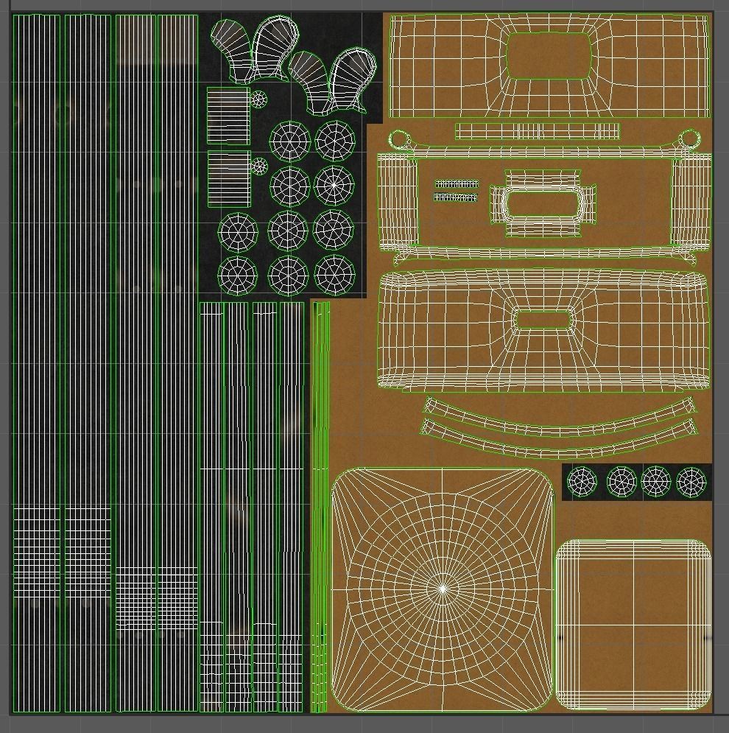This screenshot has width=729, height=733.
Task: Click the tiny circle beside the upper striped rectangle
Action: (258, 99)
